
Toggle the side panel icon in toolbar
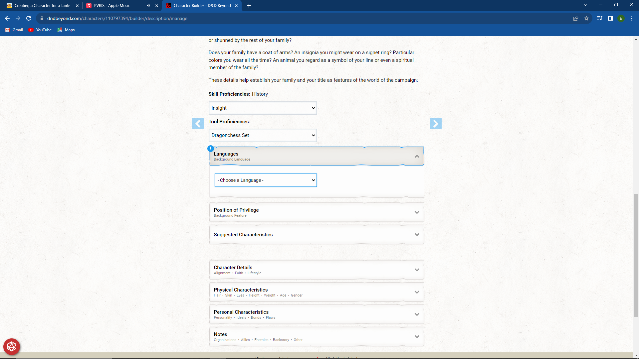click(610, 18)
